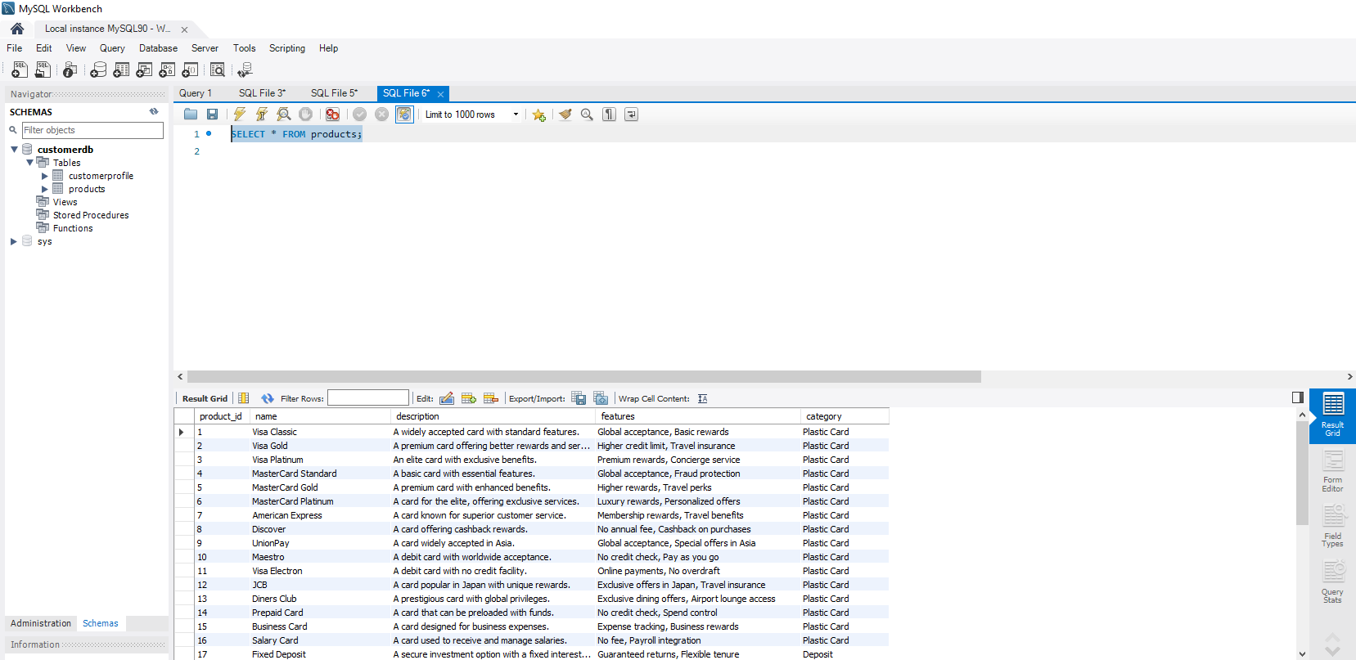This screenshot has height=660, width=1356.
Task: Collapse the customerdb schema
Action: coord(14,150)
